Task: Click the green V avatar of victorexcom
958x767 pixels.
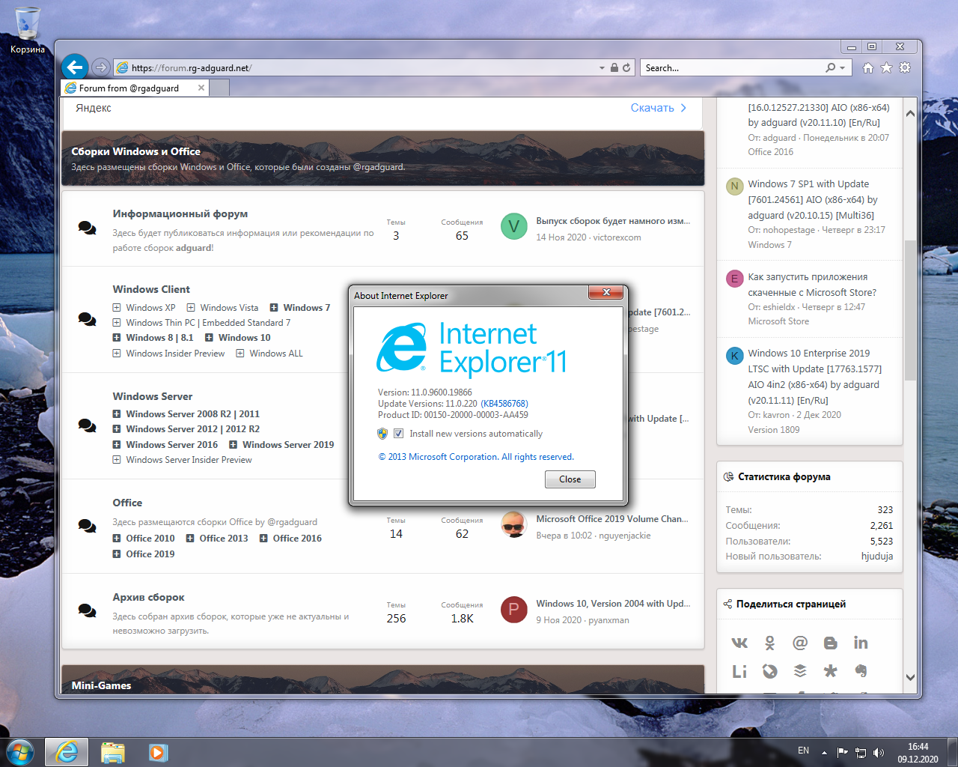Action: tap(513, 226)
